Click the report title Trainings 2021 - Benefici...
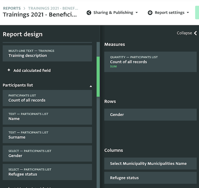The width and height of the screenshot is (199, 188). tap(40, 15)
